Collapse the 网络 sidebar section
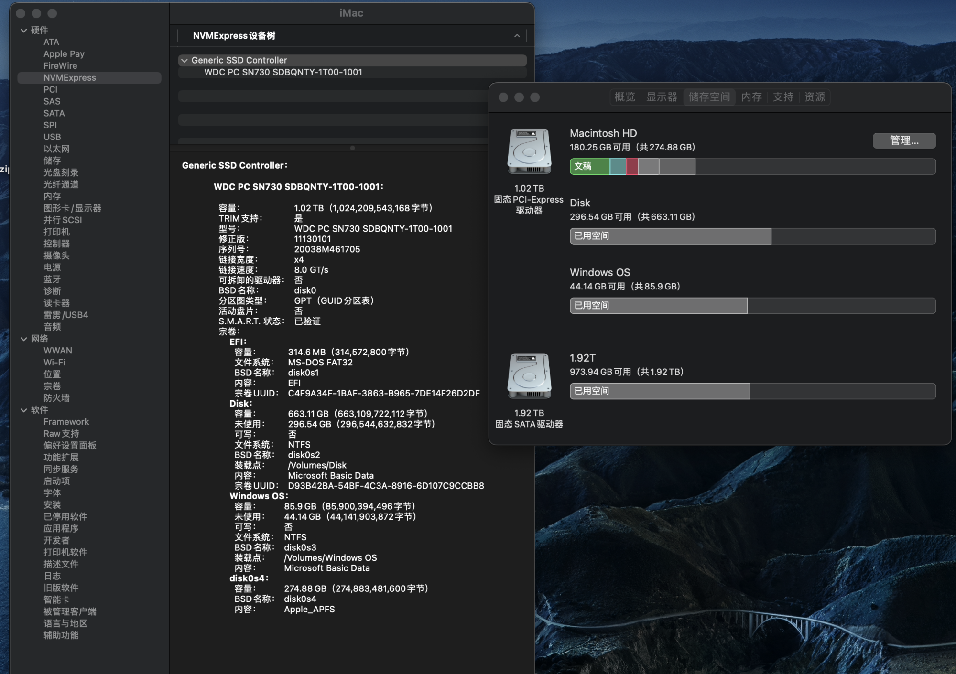This screenshot has height=674, width=956. click(x=23, y=339)
